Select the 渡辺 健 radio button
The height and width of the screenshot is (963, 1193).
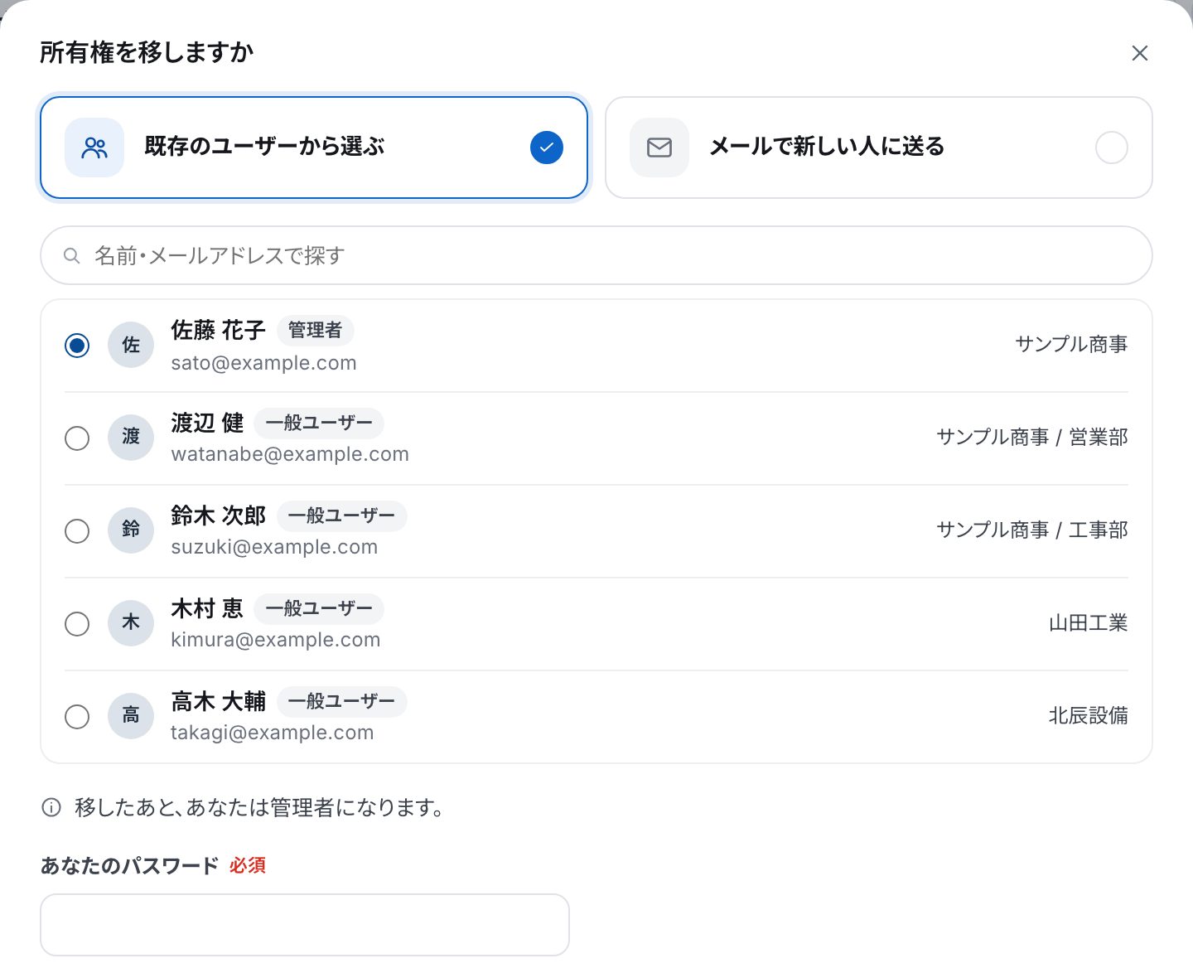pyautogui.click(x=77, y=438)
